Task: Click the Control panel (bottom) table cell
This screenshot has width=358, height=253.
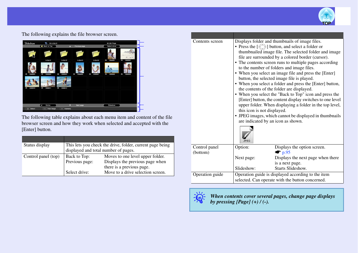Action: [x=212, y=158]
